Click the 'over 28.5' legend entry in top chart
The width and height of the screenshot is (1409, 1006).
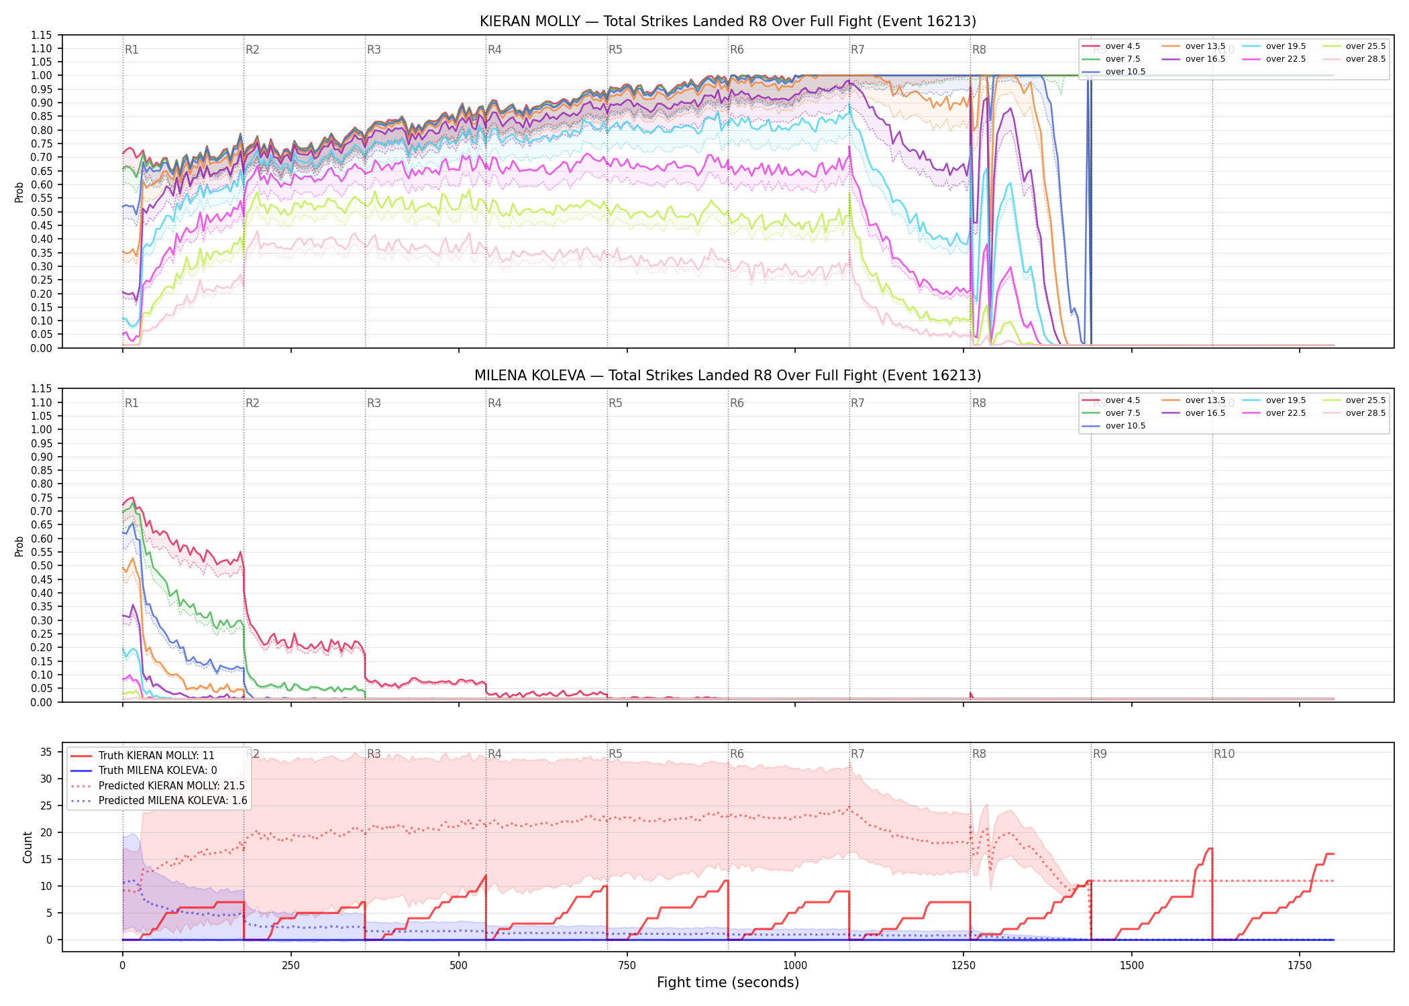click(1353, 59)
